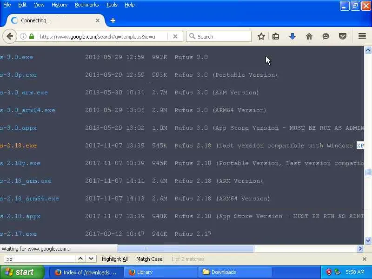Image resolution: width=372 pixels, height=279 pixels.
Task: Download the s-3.0.exe link
Action: [16, 57]
